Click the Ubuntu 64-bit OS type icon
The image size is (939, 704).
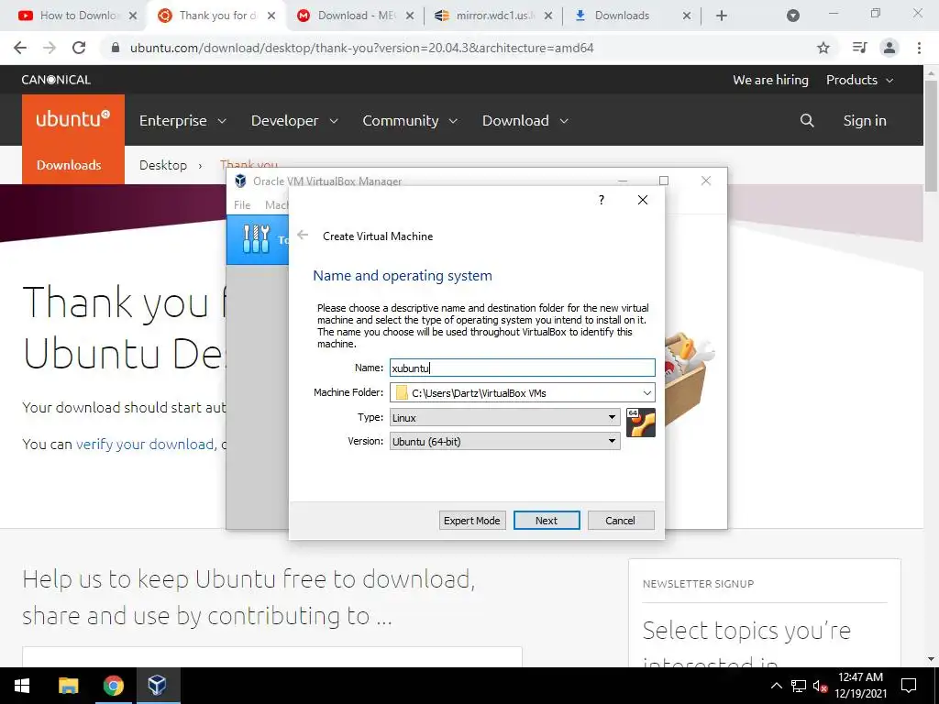pyautogui.click(x=640, y=423)
